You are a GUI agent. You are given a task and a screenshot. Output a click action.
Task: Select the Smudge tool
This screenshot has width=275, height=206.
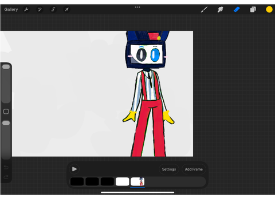tap(221, 9)
